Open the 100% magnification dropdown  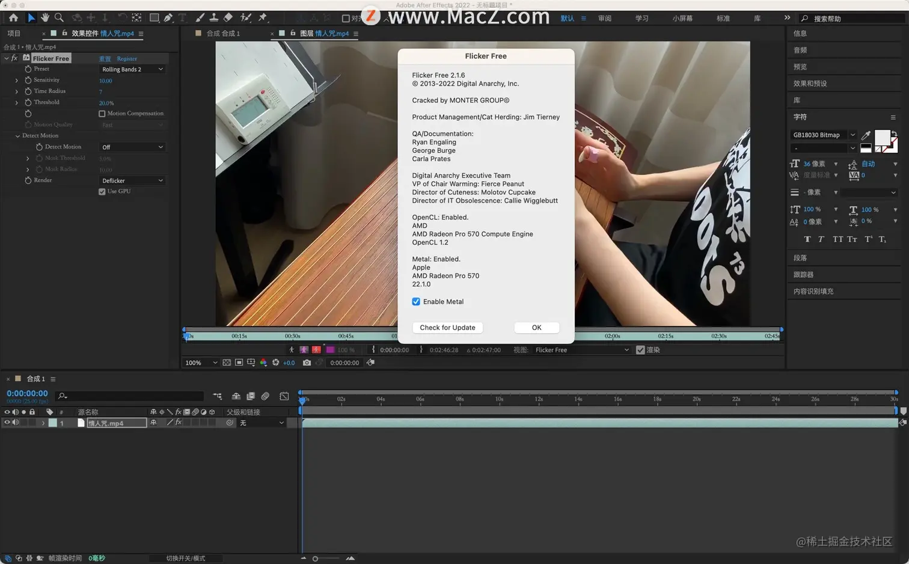click(201, 363)
